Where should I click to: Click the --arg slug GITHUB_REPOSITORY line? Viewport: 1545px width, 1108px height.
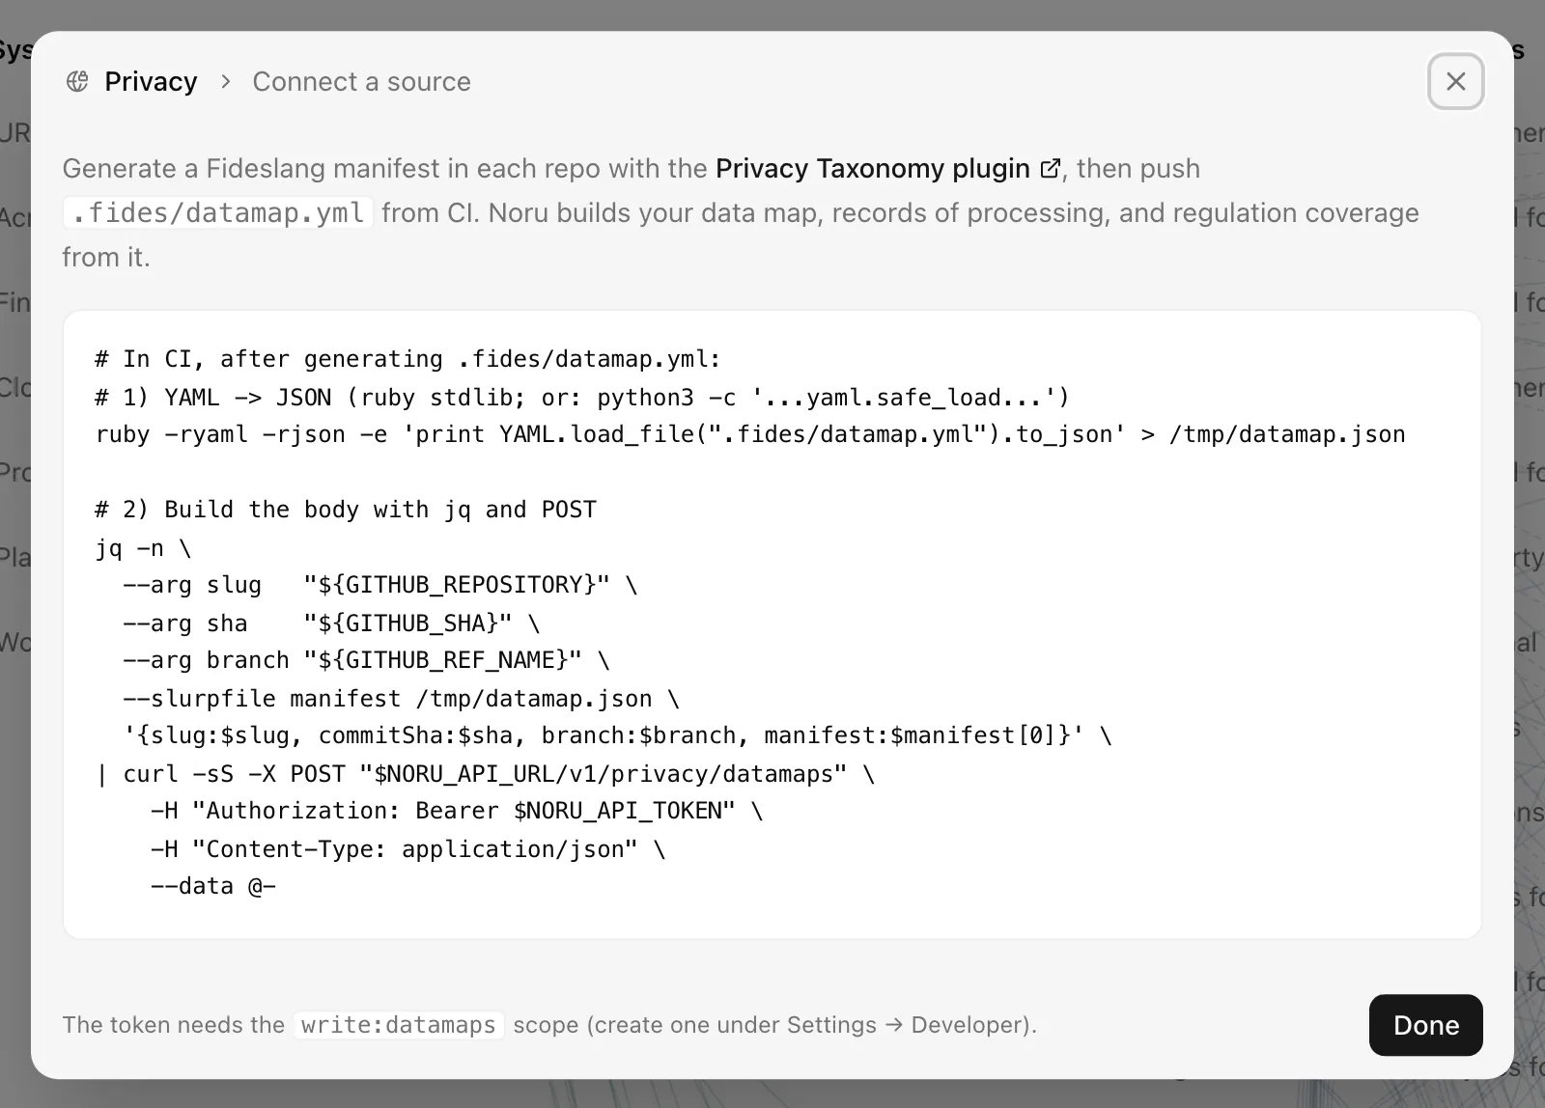pos(380,585)
